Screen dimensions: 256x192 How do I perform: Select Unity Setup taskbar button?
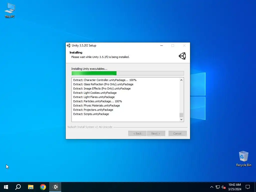click(55, 187)
